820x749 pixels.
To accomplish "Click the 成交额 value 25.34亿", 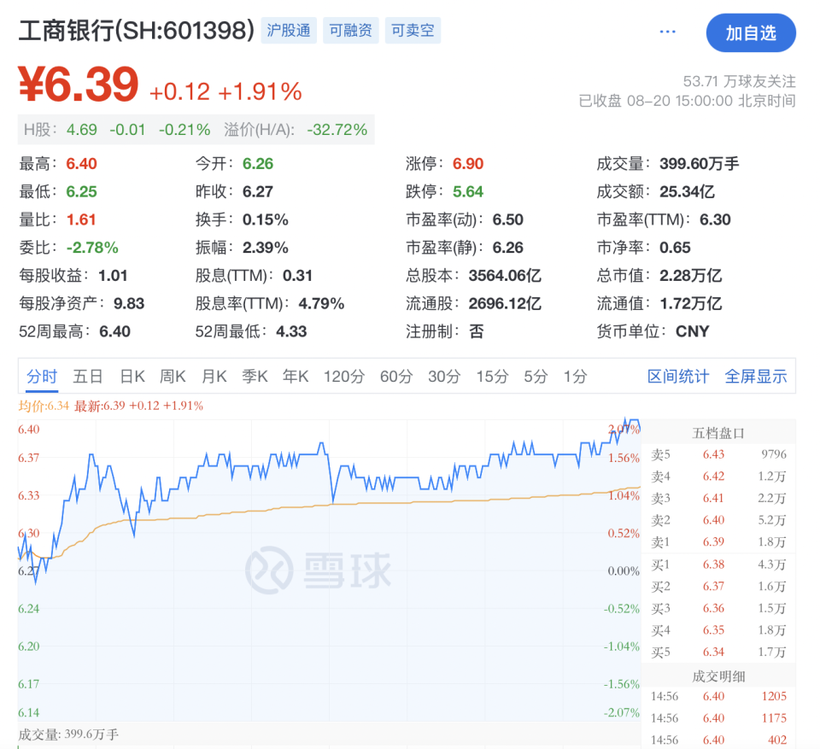I will pyautogui.click(x=687, y=191).
